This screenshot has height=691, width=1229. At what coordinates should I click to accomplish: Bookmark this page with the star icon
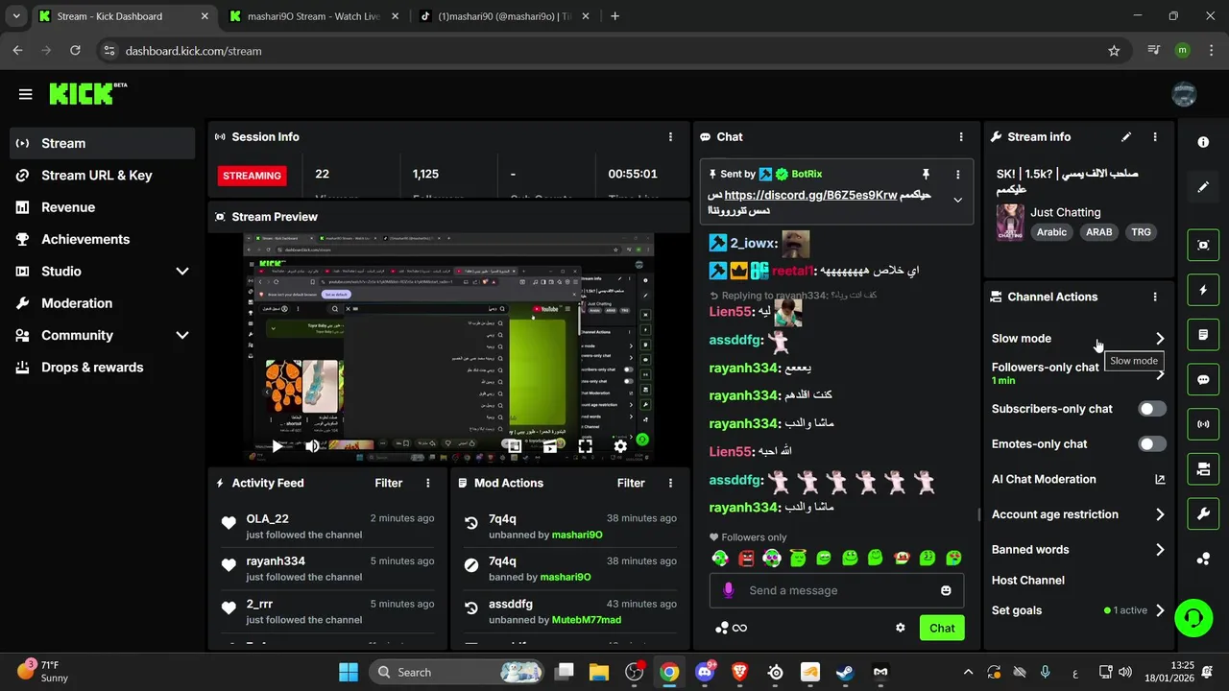[1114, 51]
